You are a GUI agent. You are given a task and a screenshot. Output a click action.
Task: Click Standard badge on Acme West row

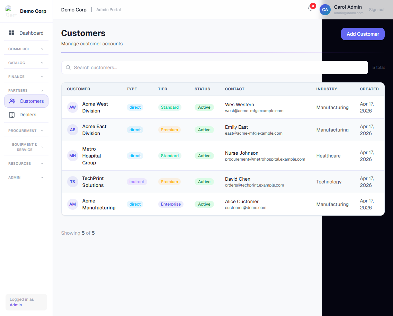pos(170,107)
